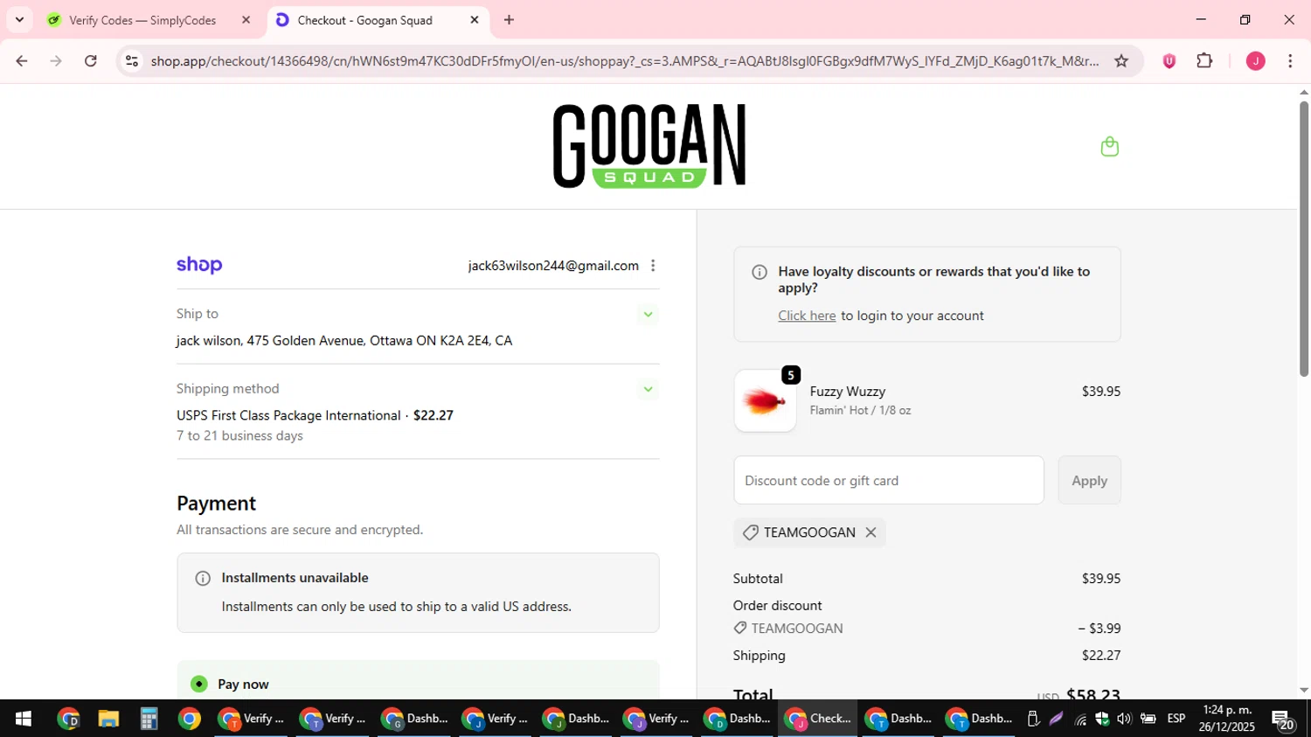
Task: Click the email jack63wilson244@gmail.com
Action: coord(553,266)
